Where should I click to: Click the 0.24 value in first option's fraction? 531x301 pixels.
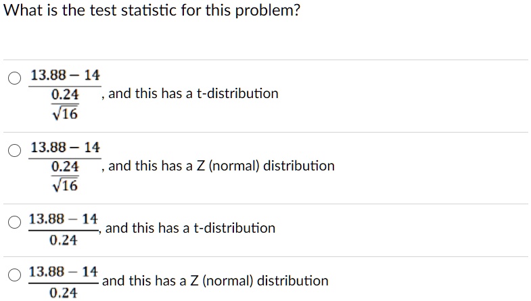pos(65,95)
